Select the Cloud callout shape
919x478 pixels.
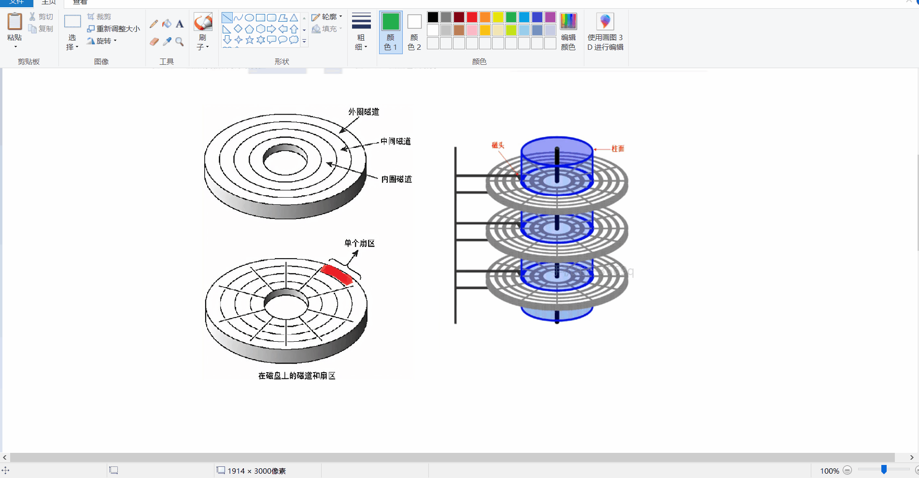point(294,40)
